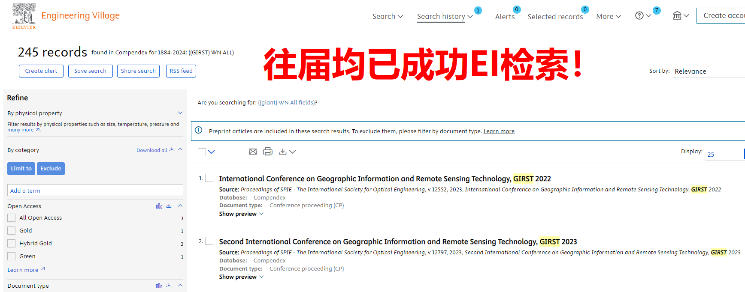Viewport: 745px width, 292px height.
Task: Click the Create account button
Action: coord(721,15)
